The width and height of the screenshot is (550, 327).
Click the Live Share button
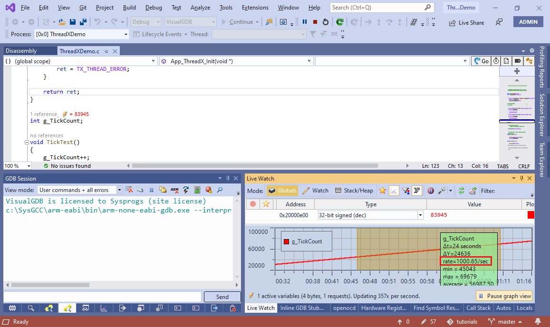(x=466, y=22)
